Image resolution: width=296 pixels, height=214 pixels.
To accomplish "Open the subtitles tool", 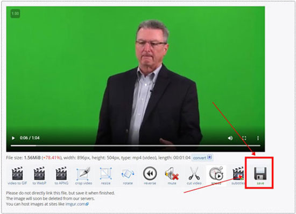I will [x=238, y=175].
